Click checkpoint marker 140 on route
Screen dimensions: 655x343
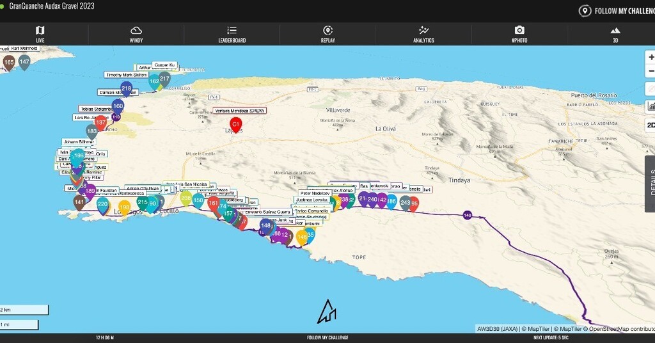[468, 216]
